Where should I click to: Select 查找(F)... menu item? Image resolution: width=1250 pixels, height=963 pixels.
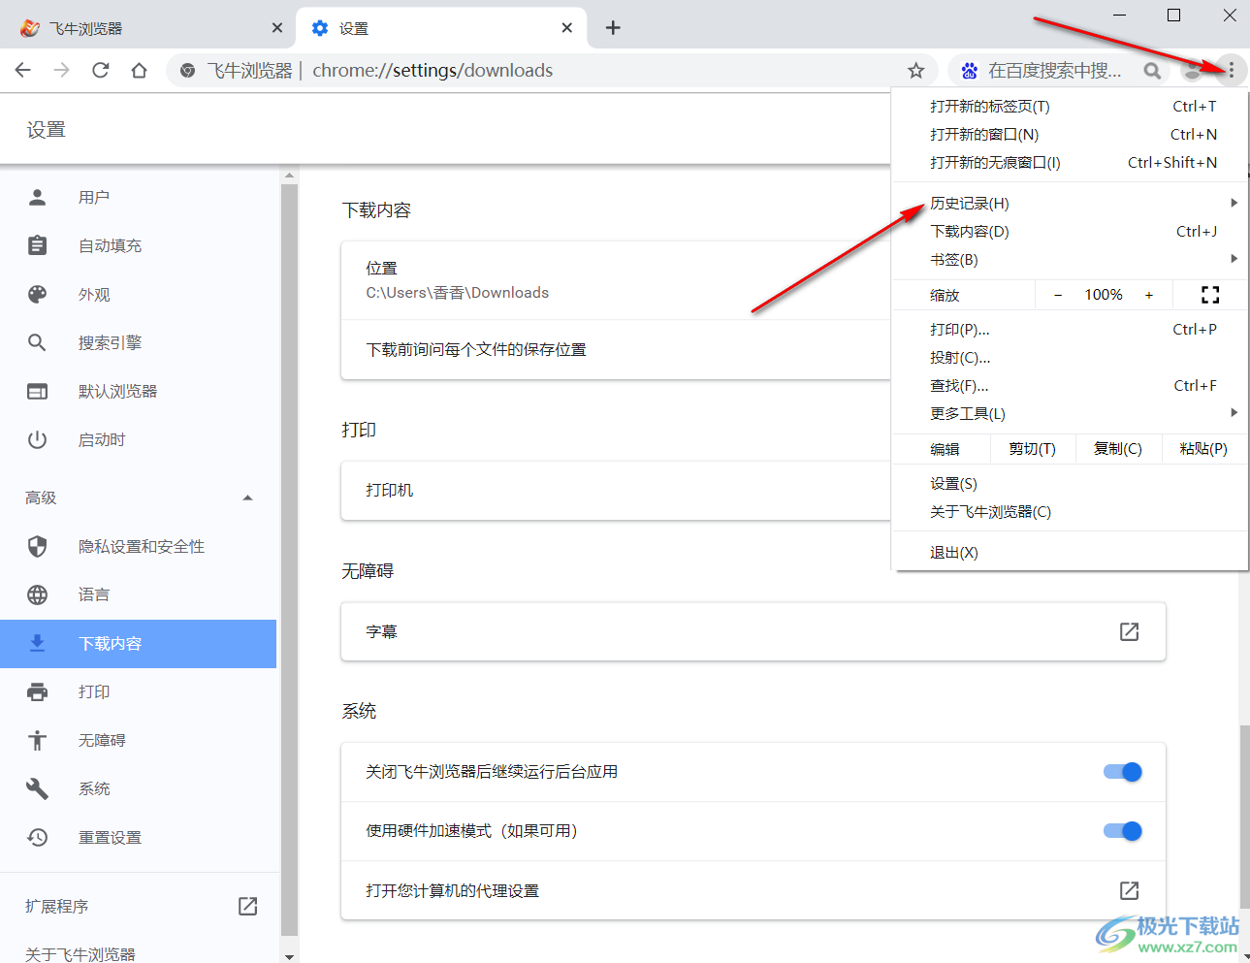tap(1071, 386)
